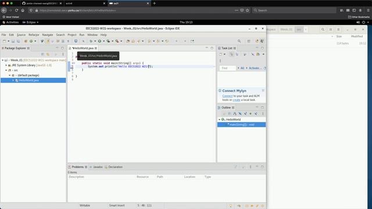Toggle Focus on Workweek in Task List
Screen dimensions: 372x209
(x=245, y=54)
